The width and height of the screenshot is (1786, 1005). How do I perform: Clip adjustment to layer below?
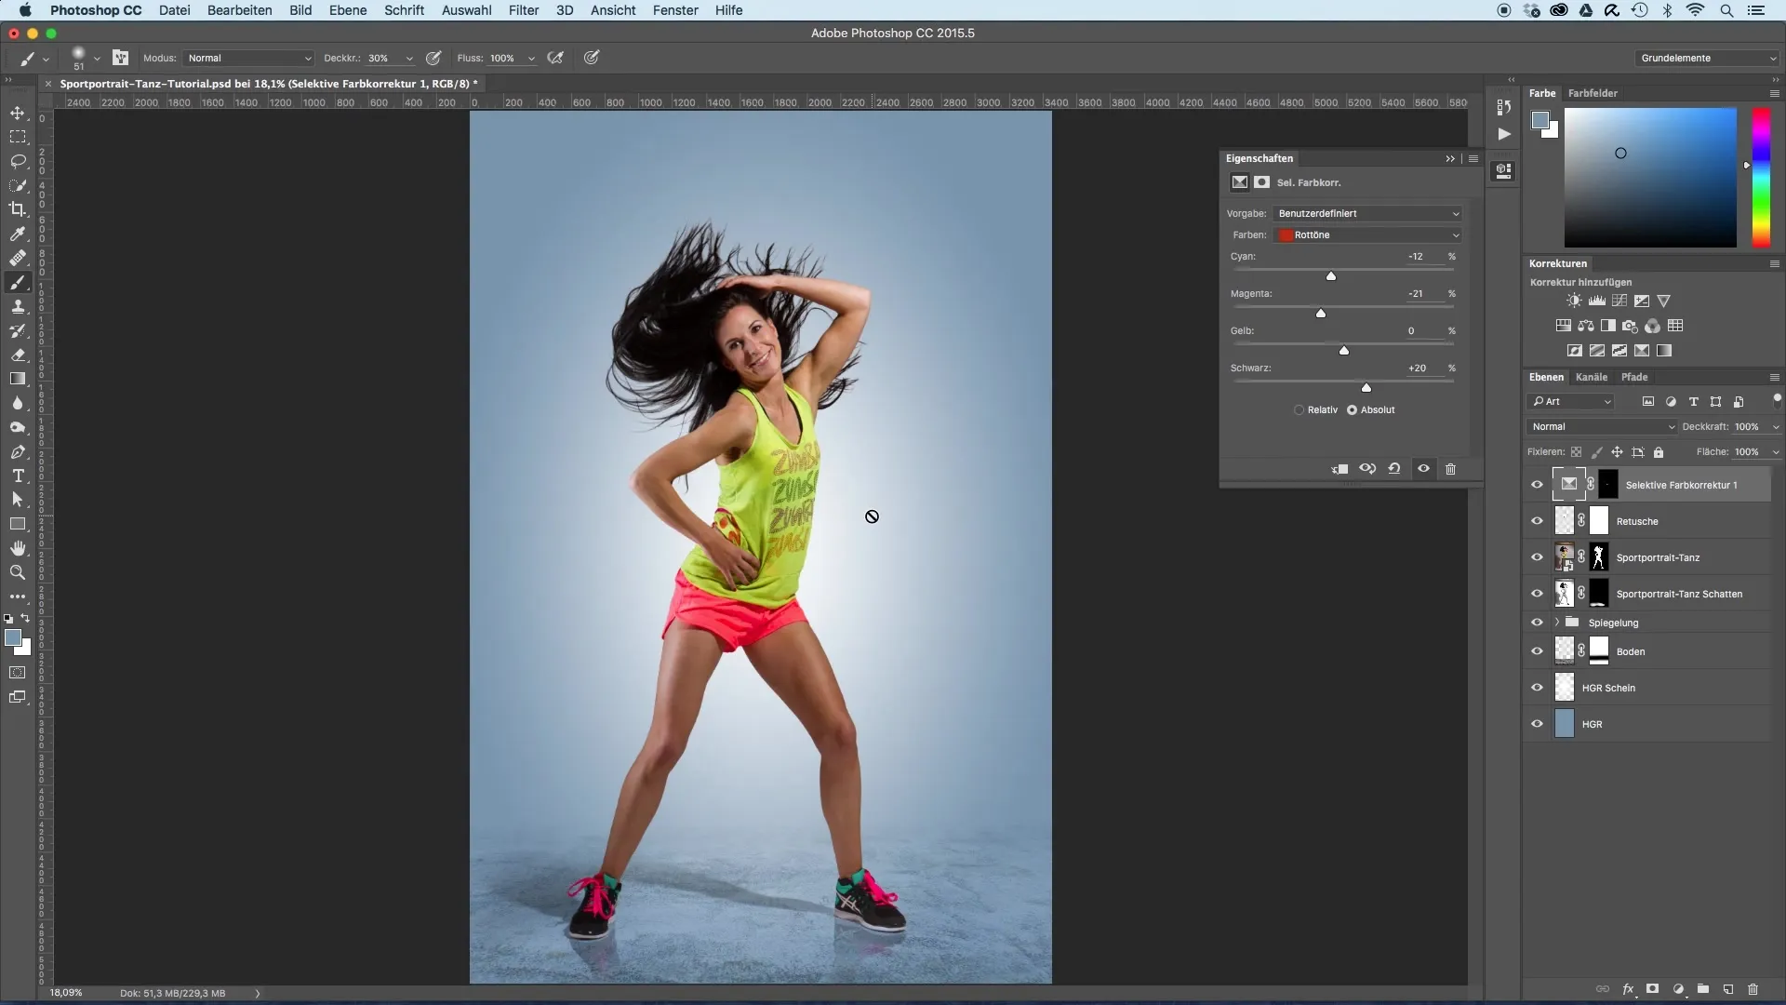[x=1340, y=469]
